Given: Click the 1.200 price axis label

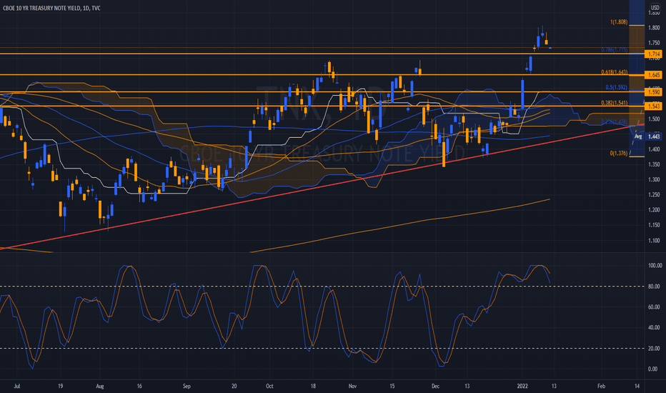Looking at the screenshot, I should 654,210.
